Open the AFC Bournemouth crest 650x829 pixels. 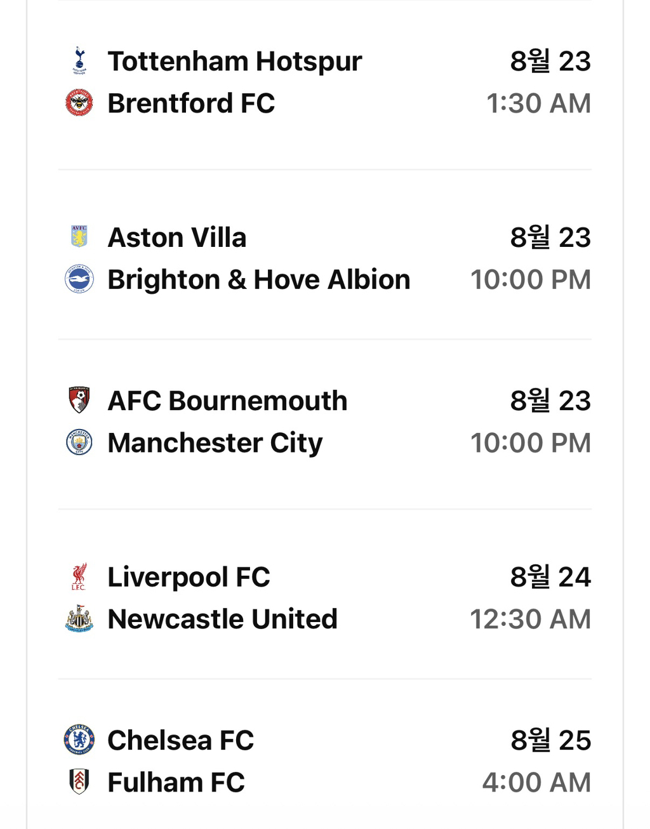pyautogui.click(x=79, y=400)
